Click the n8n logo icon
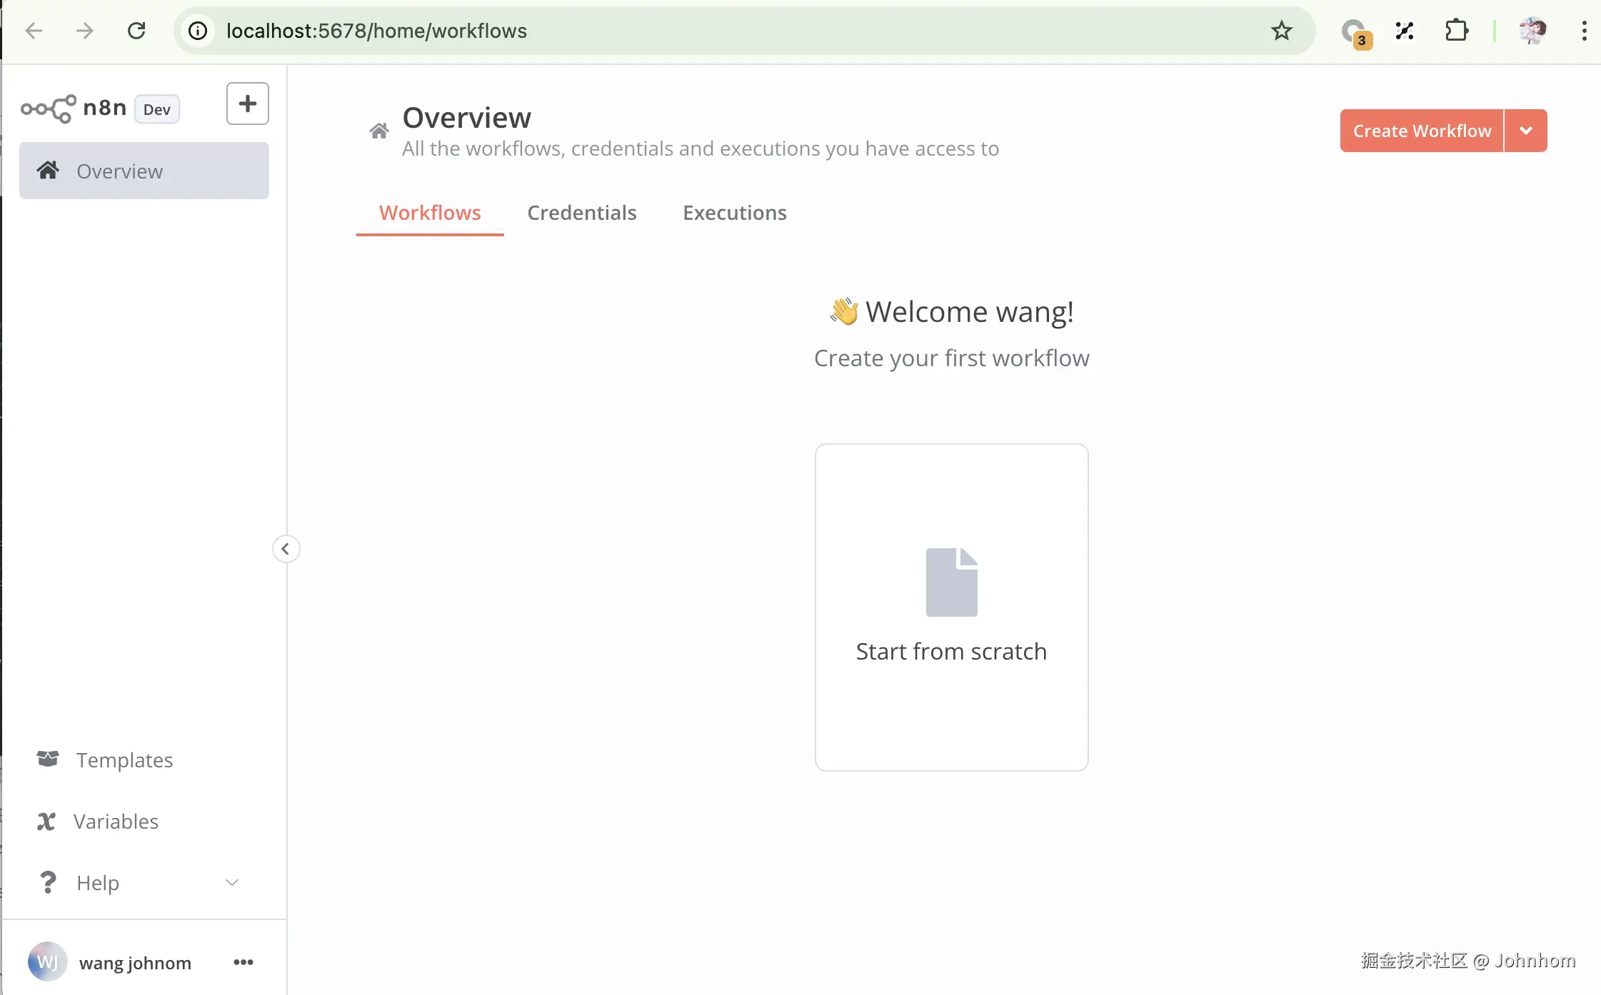Image resolution: width=1601 pixels, height=995 pixels. tap(49, 108)
